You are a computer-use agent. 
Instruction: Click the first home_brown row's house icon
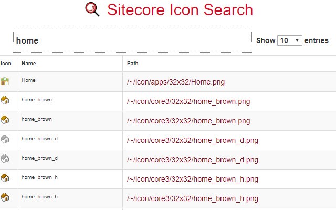click(5, 101)
